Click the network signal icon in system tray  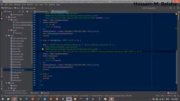[x=160, y=99]
